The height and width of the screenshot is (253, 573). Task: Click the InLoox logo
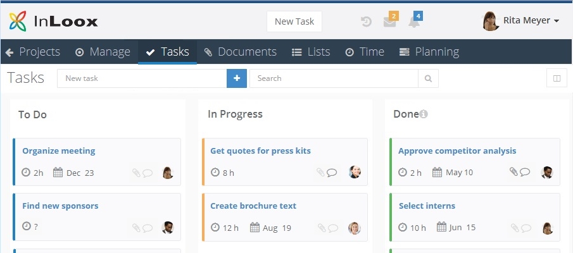53,21
